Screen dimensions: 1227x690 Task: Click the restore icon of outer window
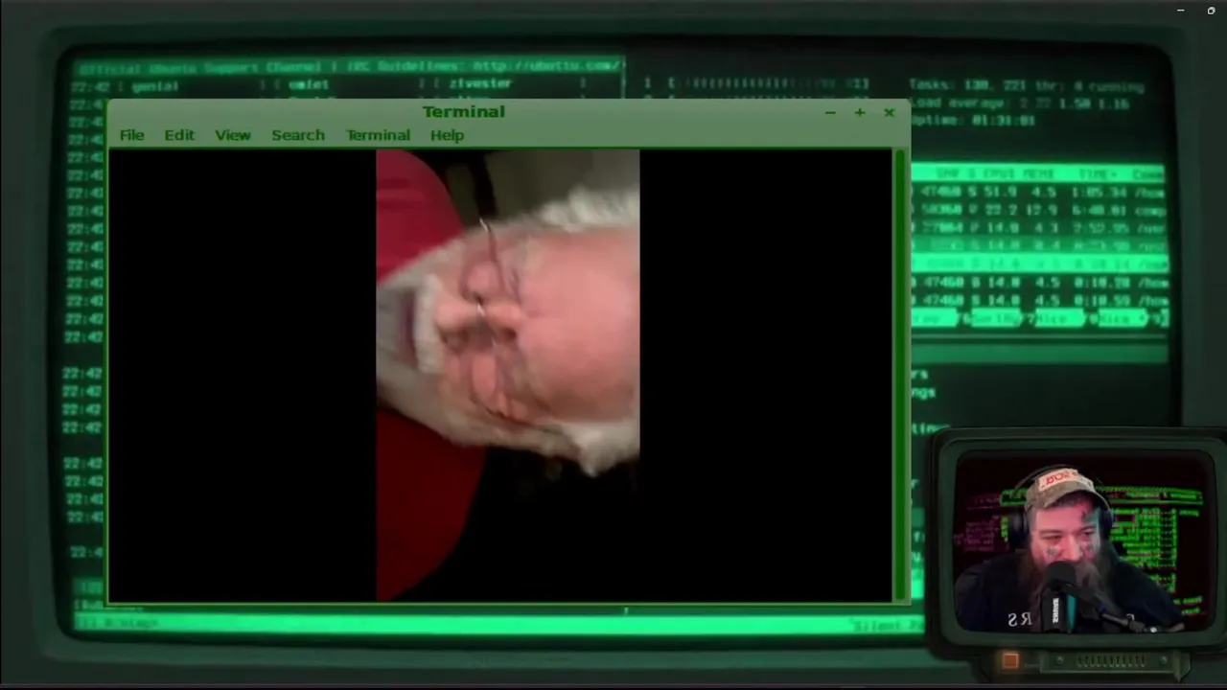click(x=1211, y=11)
